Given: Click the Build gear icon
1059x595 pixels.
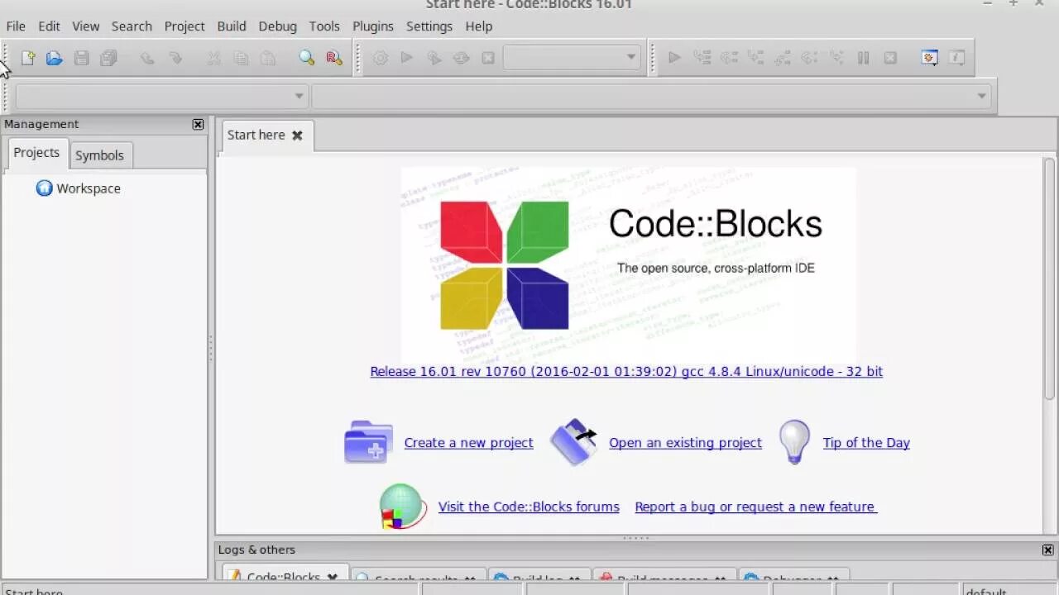Looking at the screenshot, I should tap(381, 58).
